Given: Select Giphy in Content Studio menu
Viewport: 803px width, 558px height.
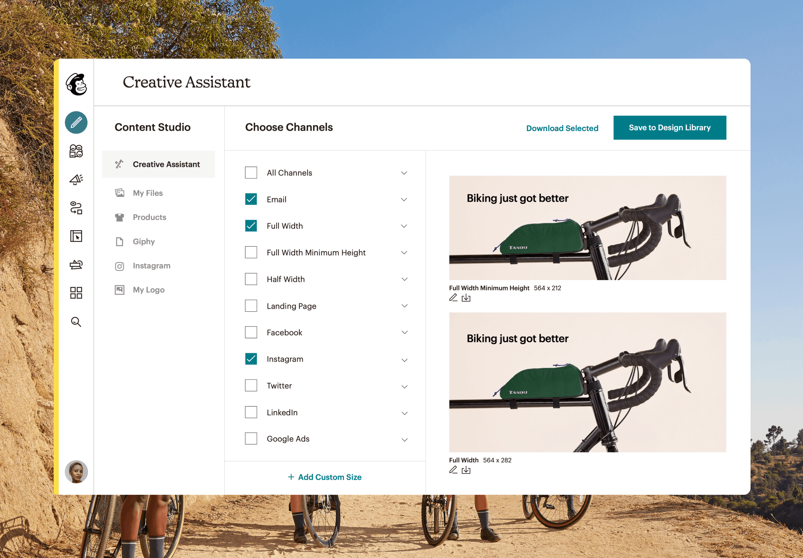Looking at the screenshot, I should [144, 242].
